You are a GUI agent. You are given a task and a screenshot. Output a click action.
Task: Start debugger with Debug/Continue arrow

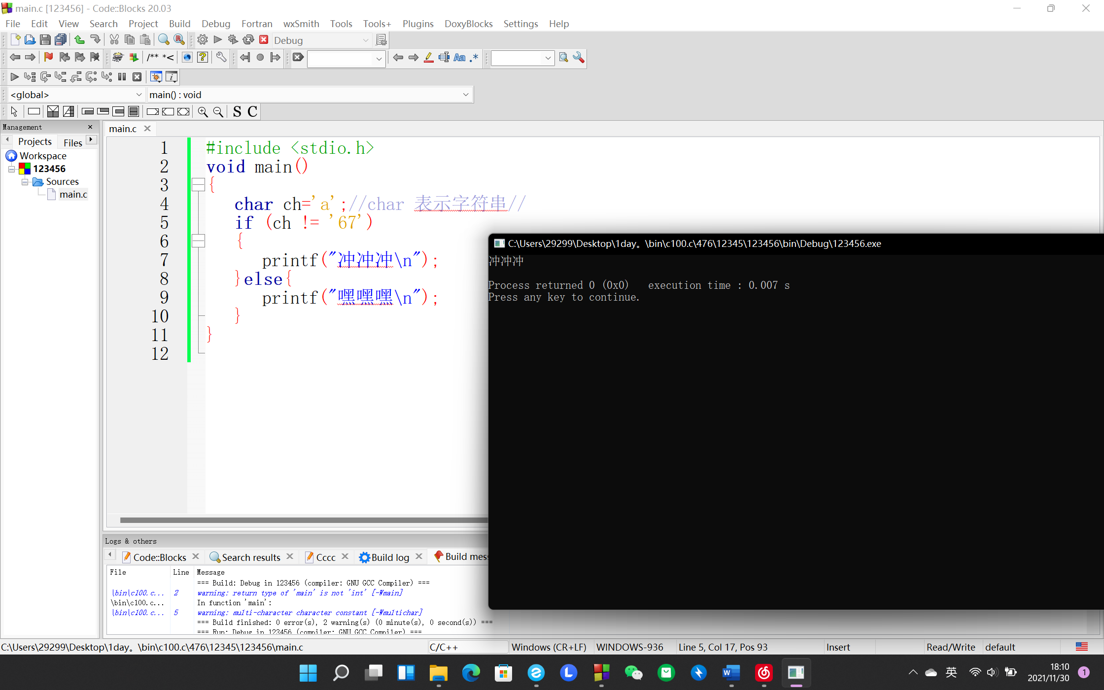(14, 77)
